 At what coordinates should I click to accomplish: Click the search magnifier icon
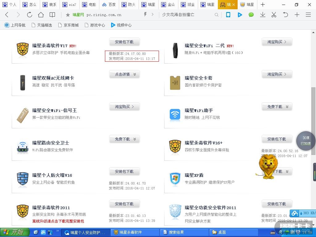(216, 15)
